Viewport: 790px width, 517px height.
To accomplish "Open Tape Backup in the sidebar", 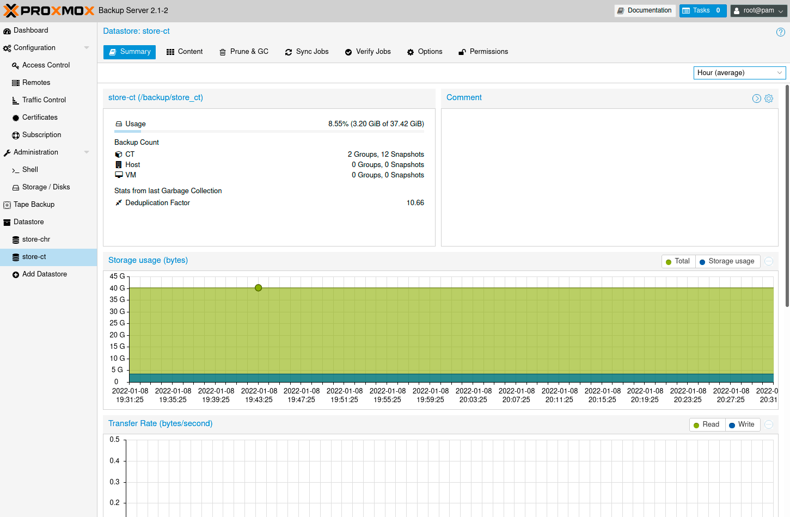I will pyautogui.click(x=34, y=205).
